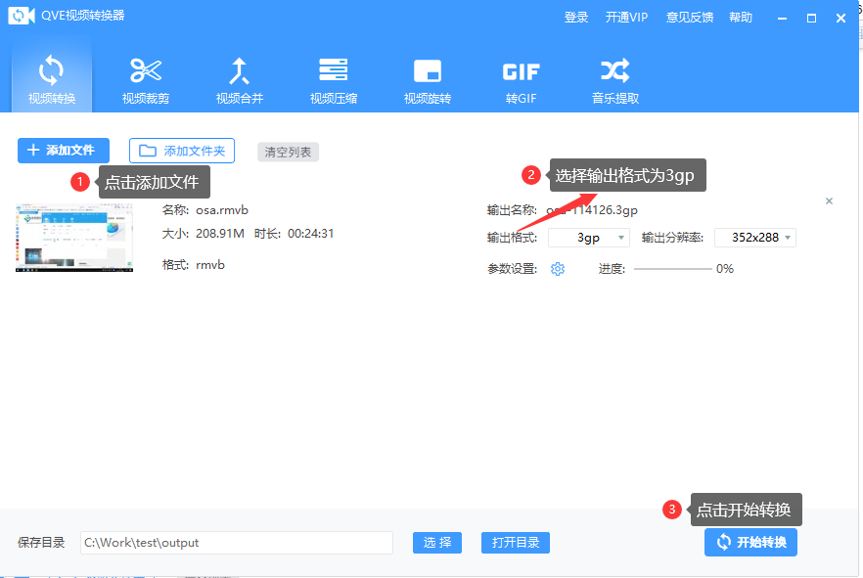Open the 视频合并 merge tool

[x=240, y=79]
